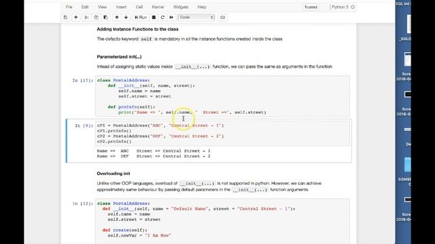Move selected cell up arrow
The height and width of the screenshot is (244, 435).
pos(117,18)
